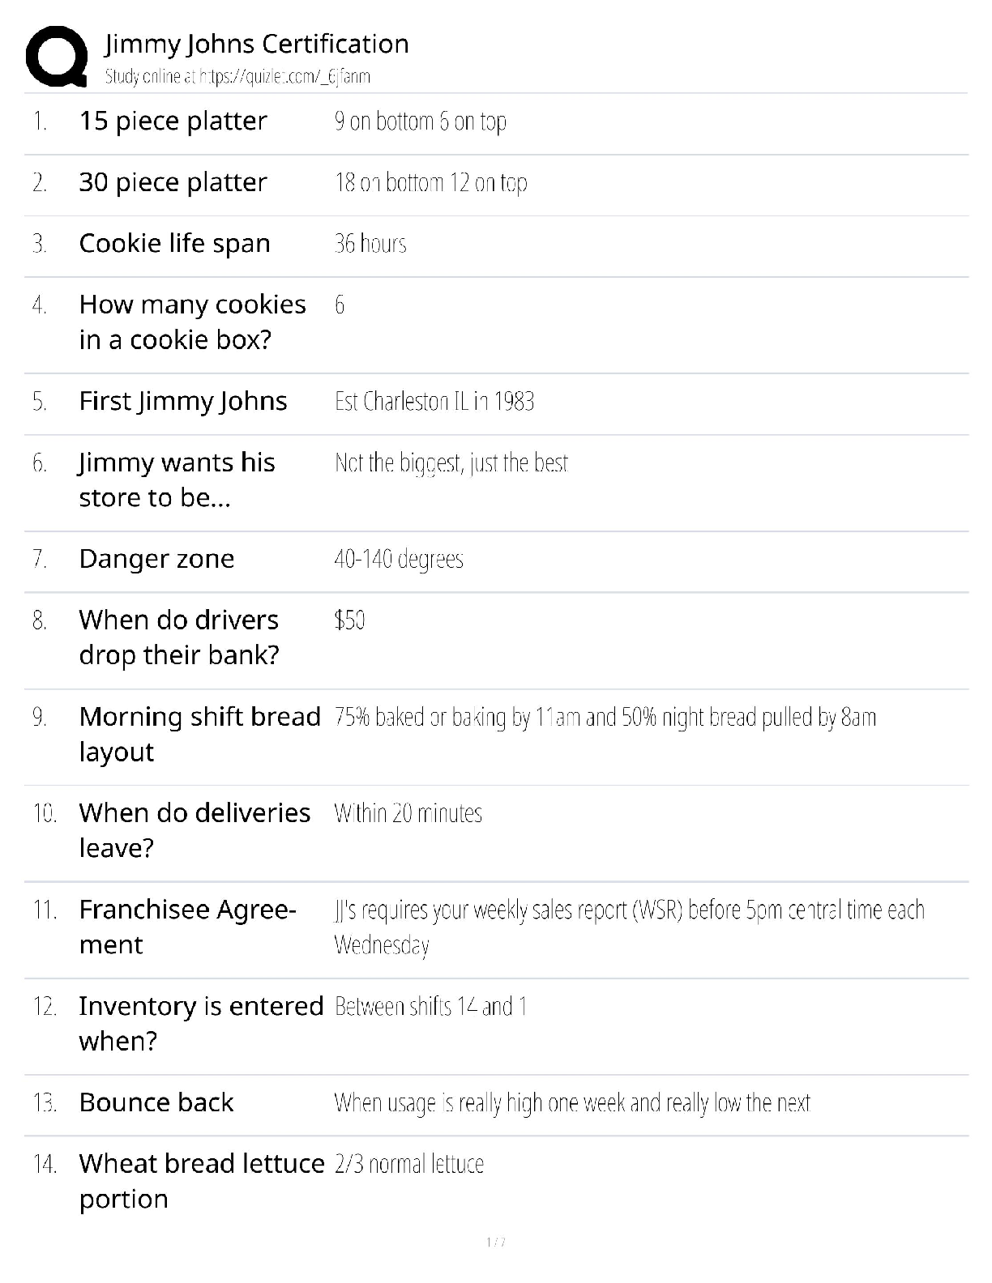992x1283 pixels.
Task: Select 'How many cookies in a cookie box?' question
Action: pyautogui.click(x=192, y=322)
